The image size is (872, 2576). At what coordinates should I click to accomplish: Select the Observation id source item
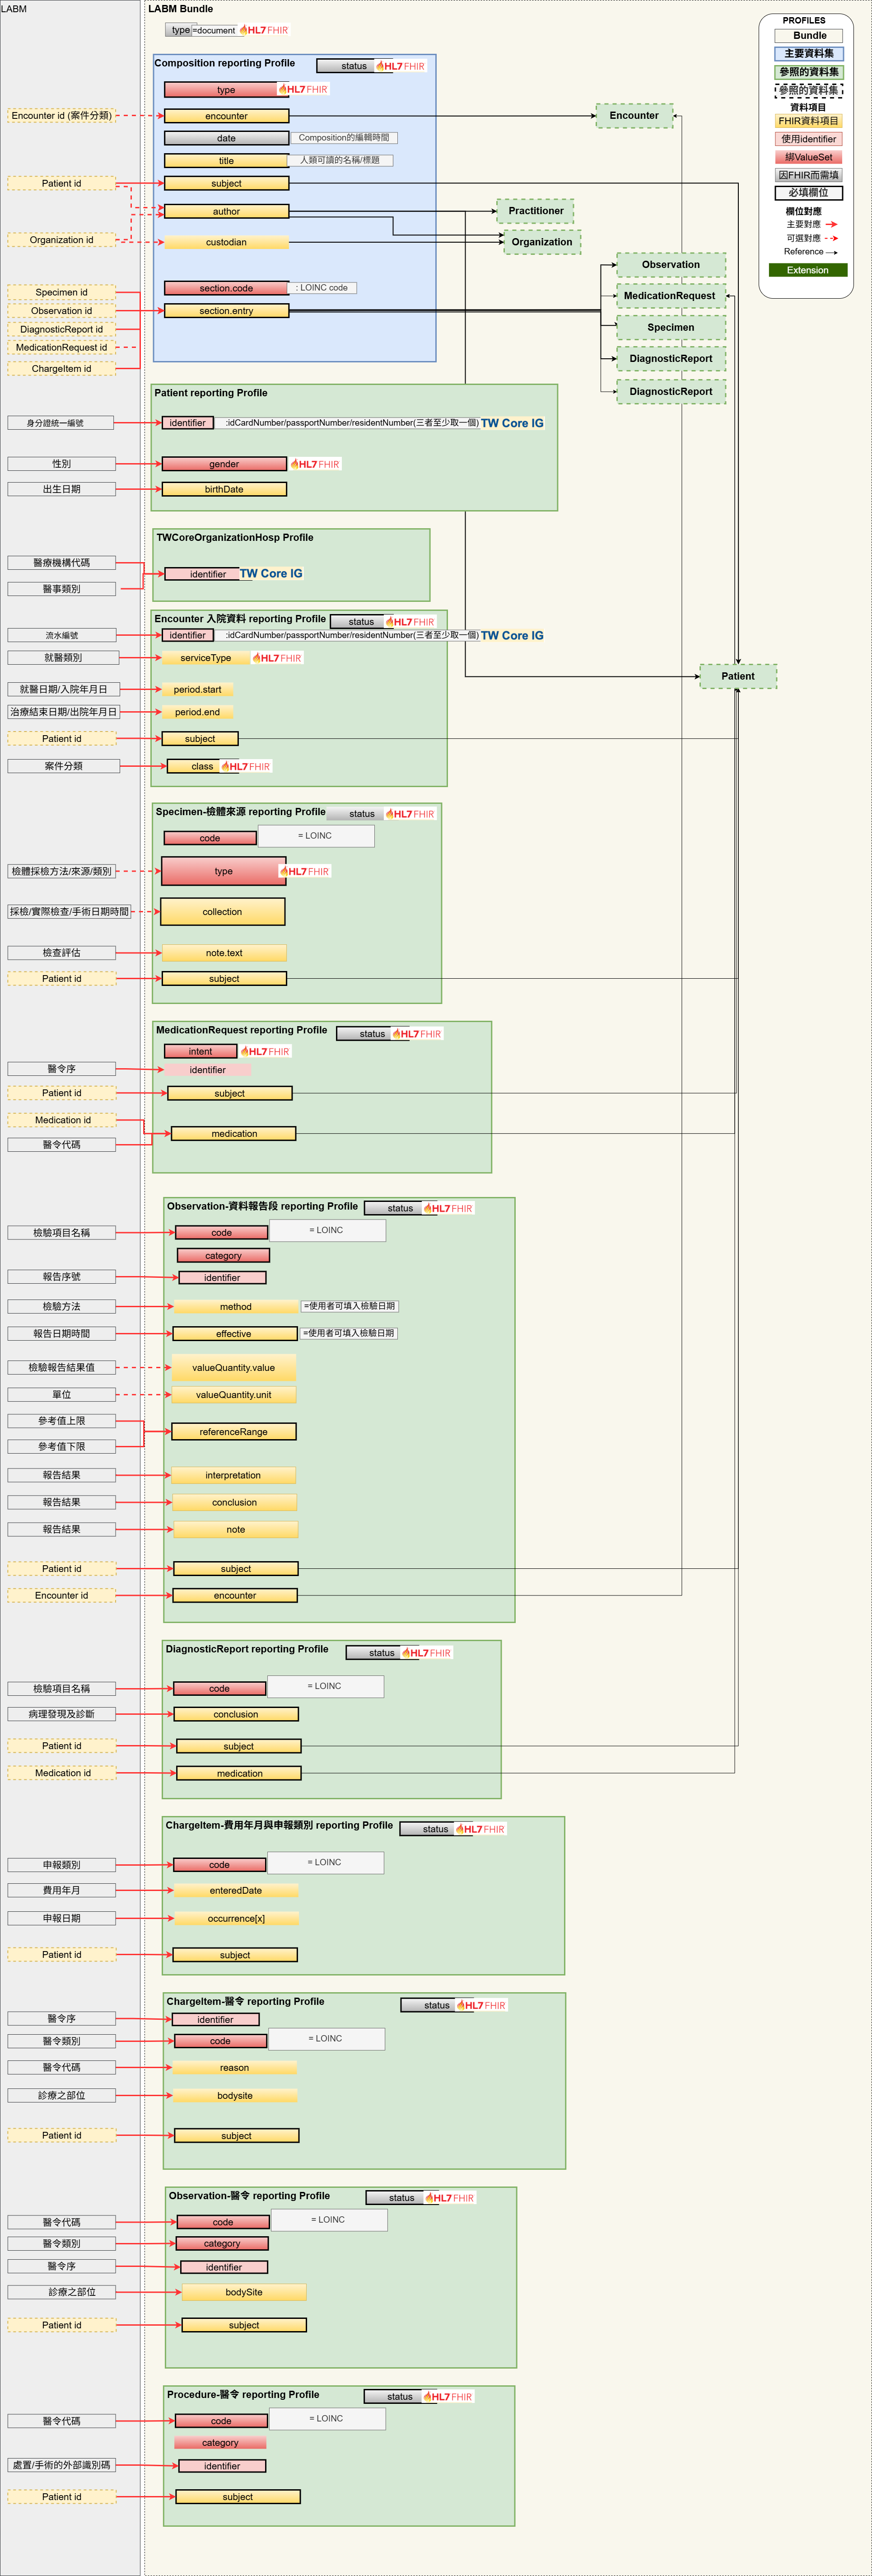tap(62, 311)
